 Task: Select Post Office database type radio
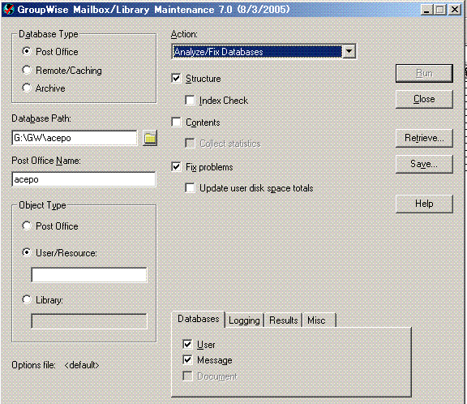point(27,51)
